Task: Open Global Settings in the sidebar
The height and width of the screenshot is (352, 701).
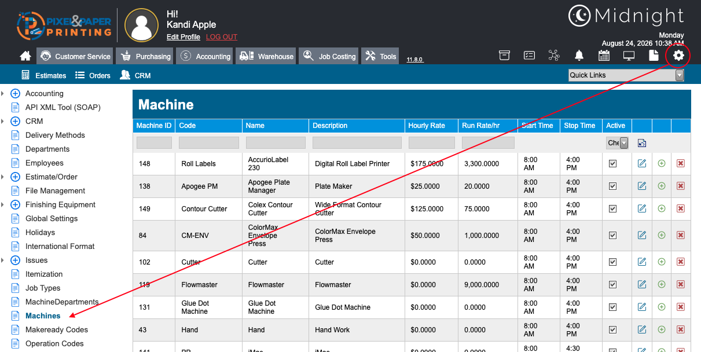Action: [52, 219]
